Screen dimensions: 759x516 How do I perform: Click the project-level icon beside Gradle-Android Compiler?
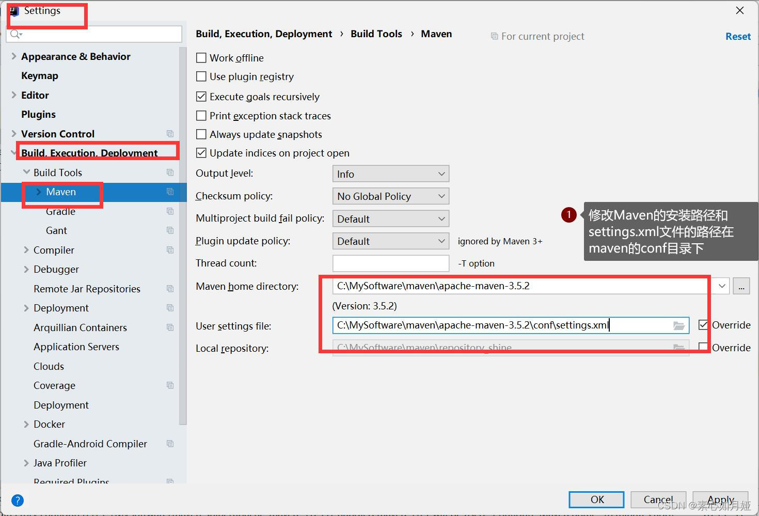pos(170,444)
